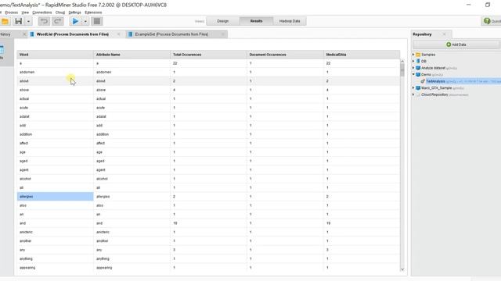Click the Add Data button
501x281 pixels.
(x=456, y=44)
